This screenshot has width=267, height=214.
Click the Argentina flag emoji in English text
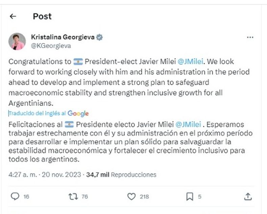pyautogui.click(x=78, y=62)
